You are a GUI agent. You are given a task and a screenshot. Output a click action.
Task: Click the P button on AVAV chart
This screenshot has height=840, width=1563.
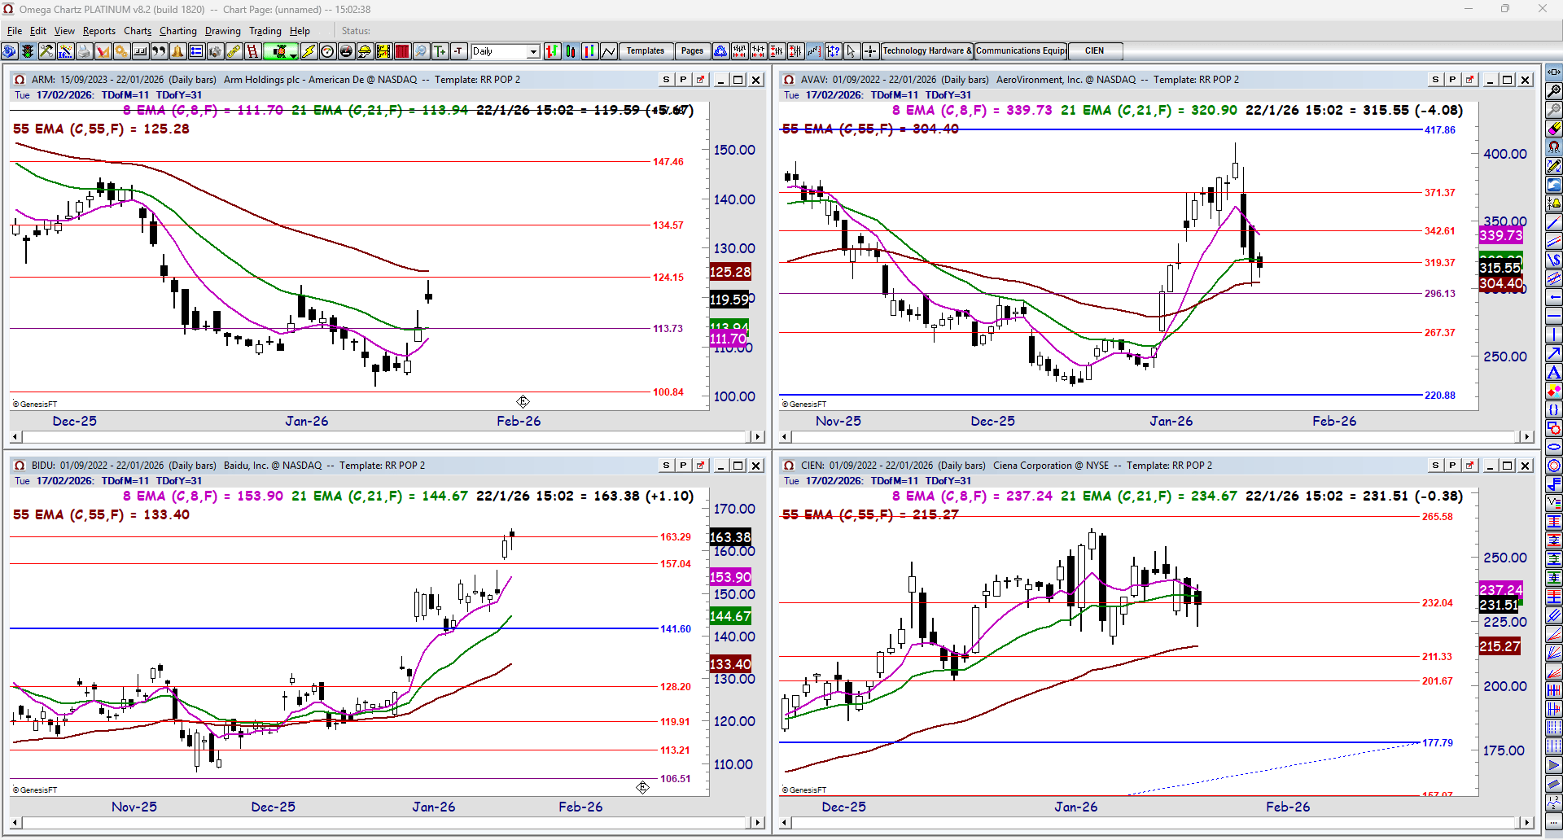pyautogui.click(x=1452, y=80)
